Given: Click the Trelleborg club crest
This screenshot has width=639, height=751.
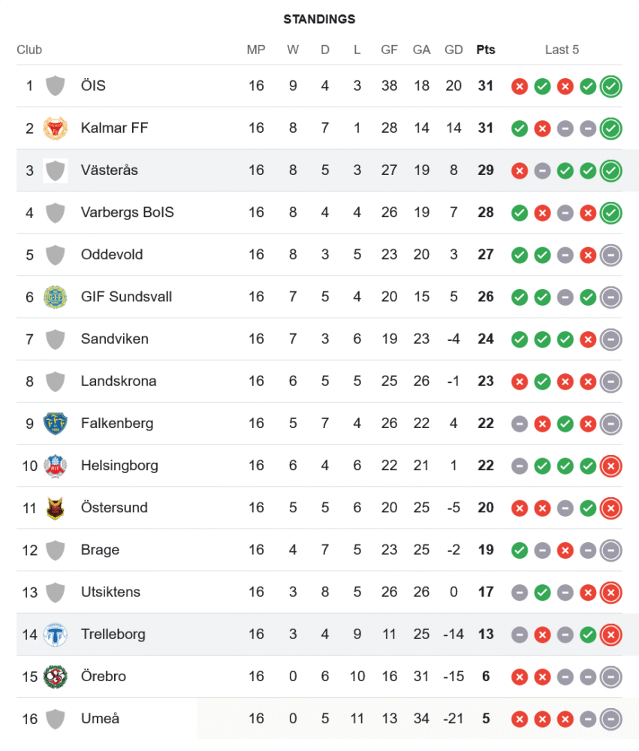Looking at the screenshot, I should (55, 635).
